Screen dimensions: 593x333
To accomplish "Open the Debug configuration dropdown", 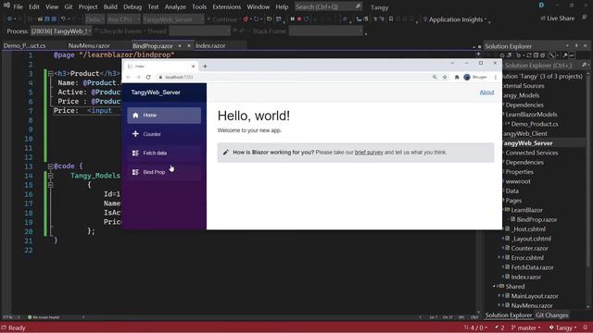I will point(95,19).
